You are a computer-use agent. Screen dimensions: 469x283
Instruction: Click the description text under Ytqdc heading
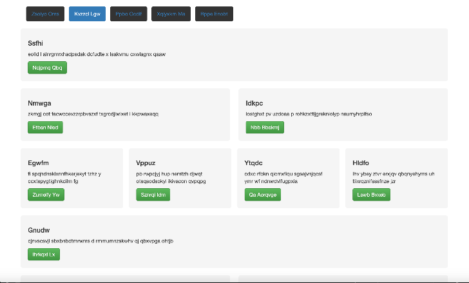coord(283,177)
